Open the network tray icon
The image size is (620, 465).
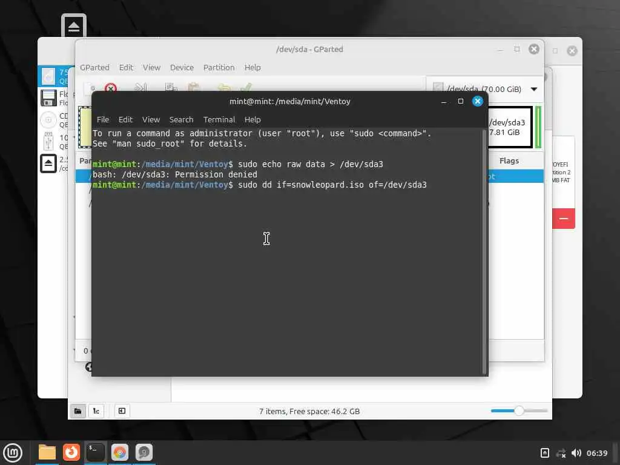click(561, 453)
